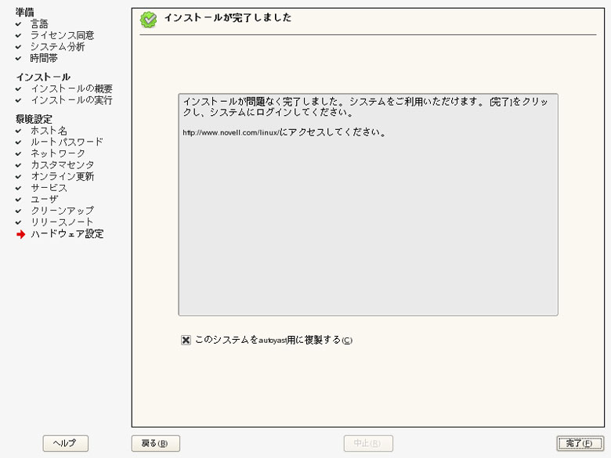Click the http://www.novell.com/linux/ URL text
The height and width of the screenshot is (458, 611).
230,133
